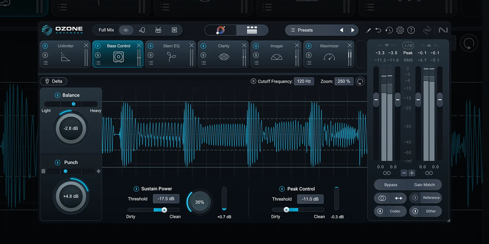Image resolution: width=489 pixels, height=244 pixels.
Task: Click the next preset arrow
Action: (x=353, y=30)
